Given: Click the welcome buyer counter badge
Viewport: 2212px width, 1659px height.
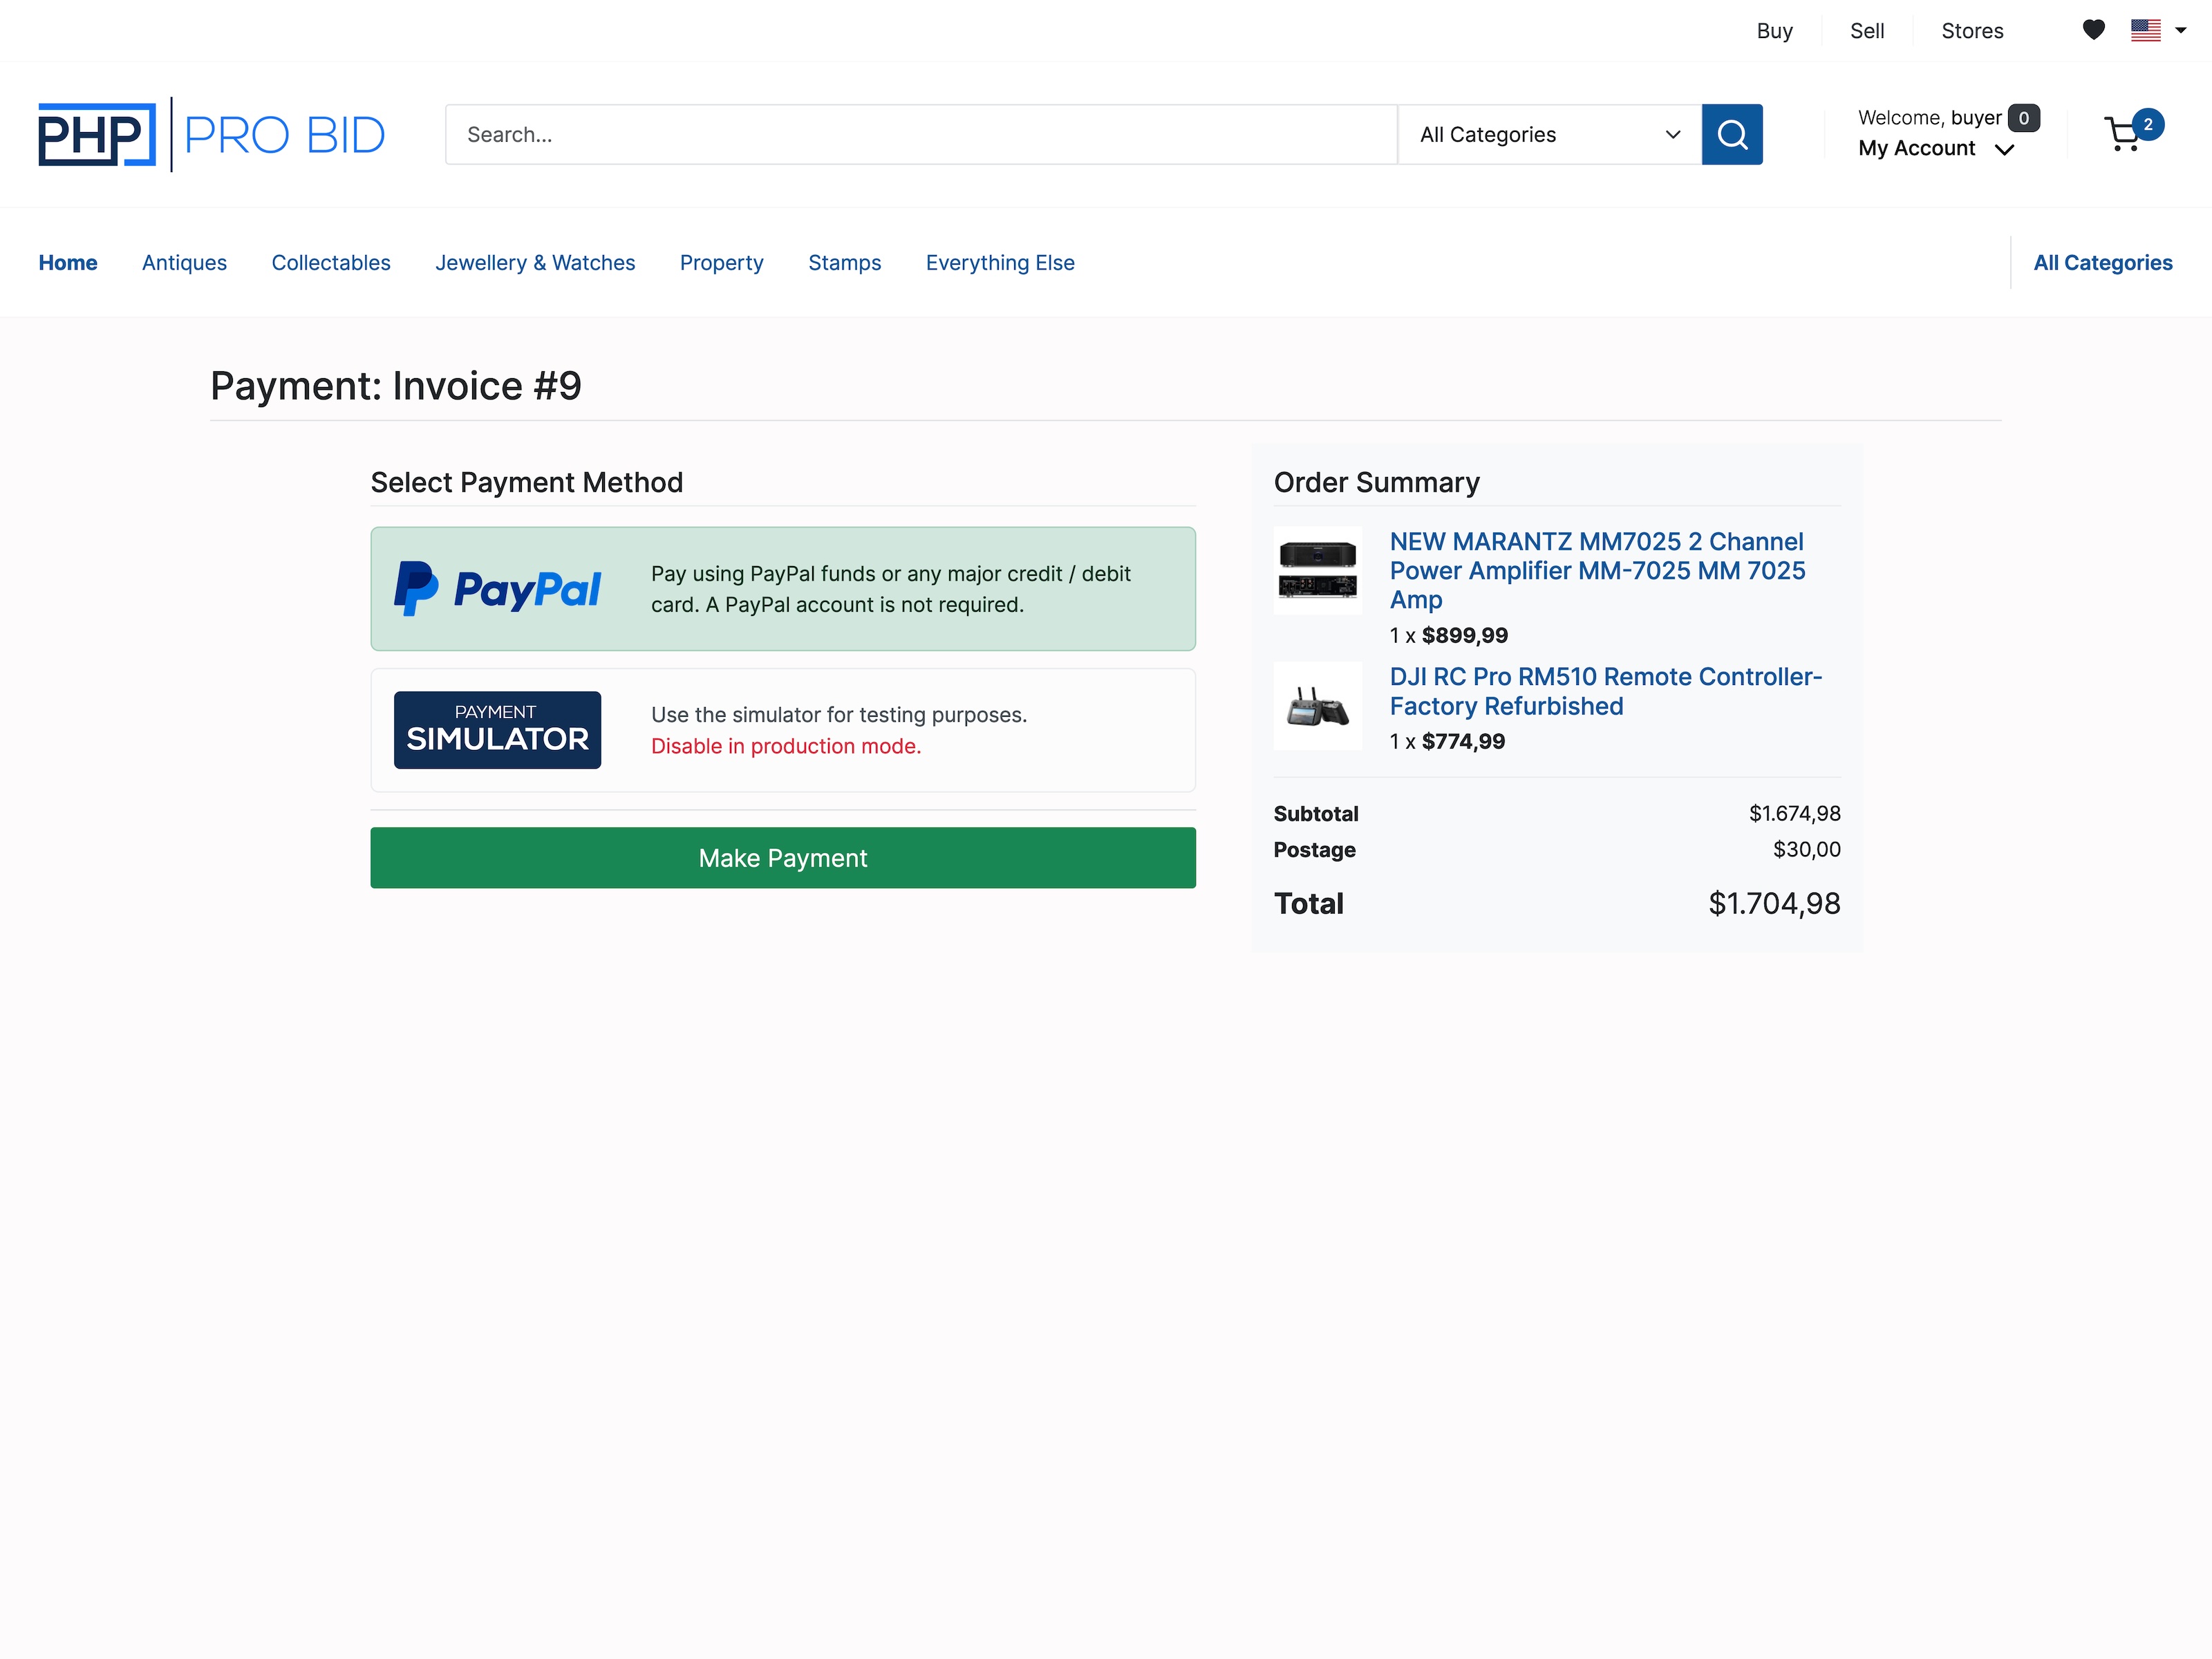Looking at the screenshot, I should [2022, 117].
